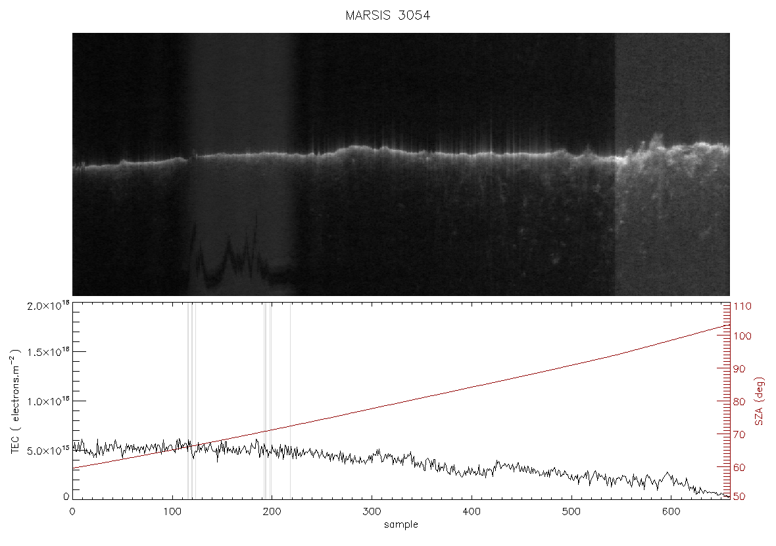Click the 1.0×10^16 TEC axis label
This screenshot has height=546, width=776.
click(48, 401)
